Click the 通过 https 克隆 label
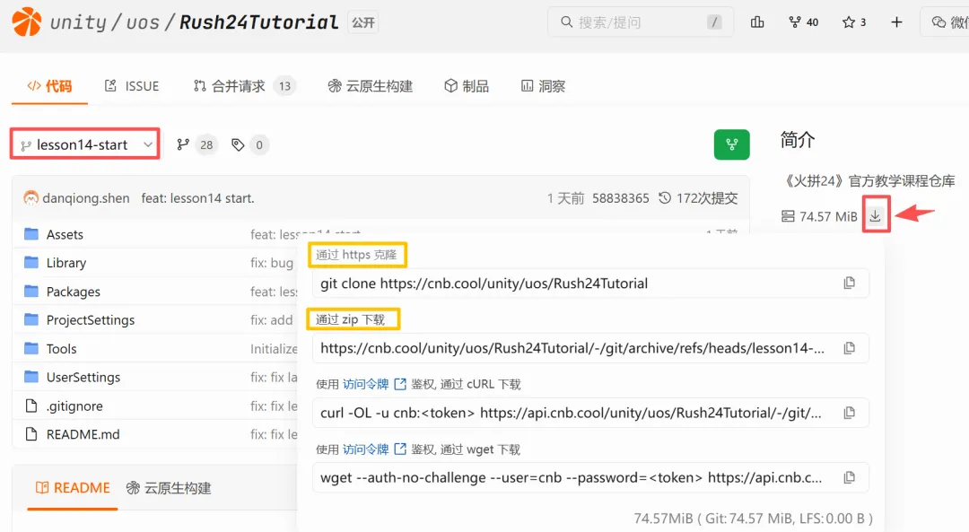This screenshot has width=969, height=532. pyautogui.click(x=356, y=255)
